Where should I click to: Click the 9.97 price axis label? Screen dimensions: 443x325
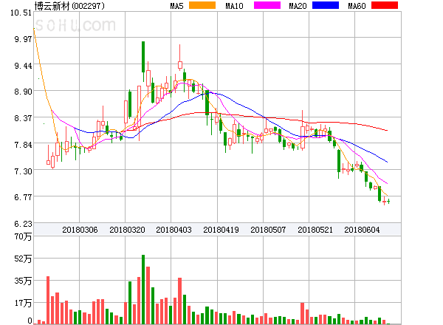[x=23, y=39]
